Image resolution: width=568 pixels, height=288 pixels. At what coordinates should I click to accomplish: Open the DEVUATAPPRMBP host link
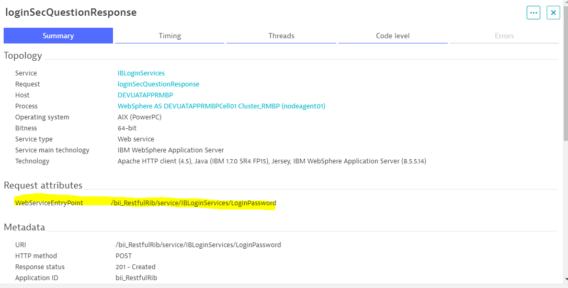click(x=145, y=95)
